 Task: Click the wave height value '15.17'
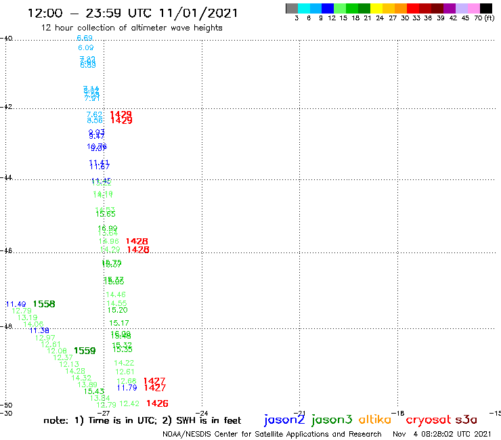(x=119, y=323)
